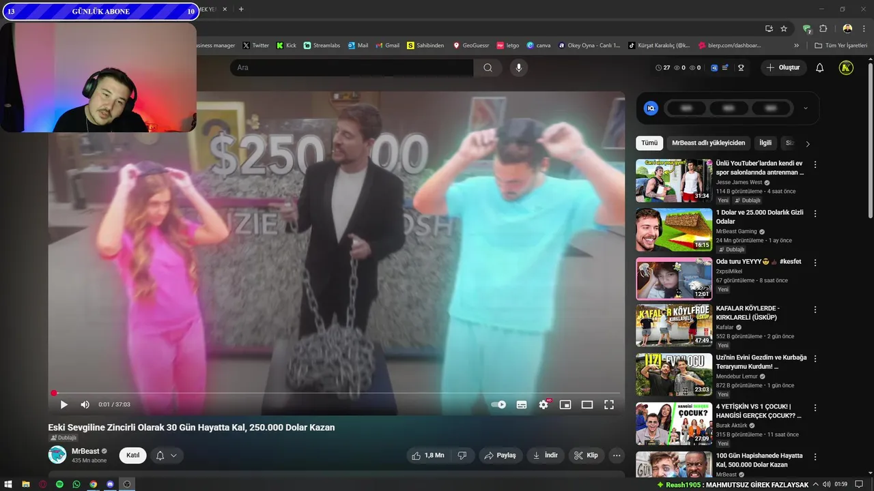874x491 pixels.
Task: Expand the vidIQ panel chevron
Action: click(805, 108)
